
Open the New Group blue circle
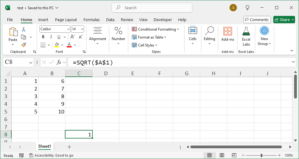pos(264,31)
